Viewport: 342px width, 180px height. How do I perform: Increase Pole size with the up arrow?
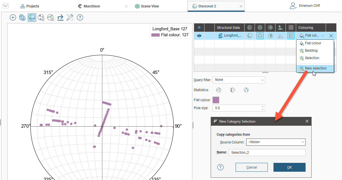pos(263,107)
